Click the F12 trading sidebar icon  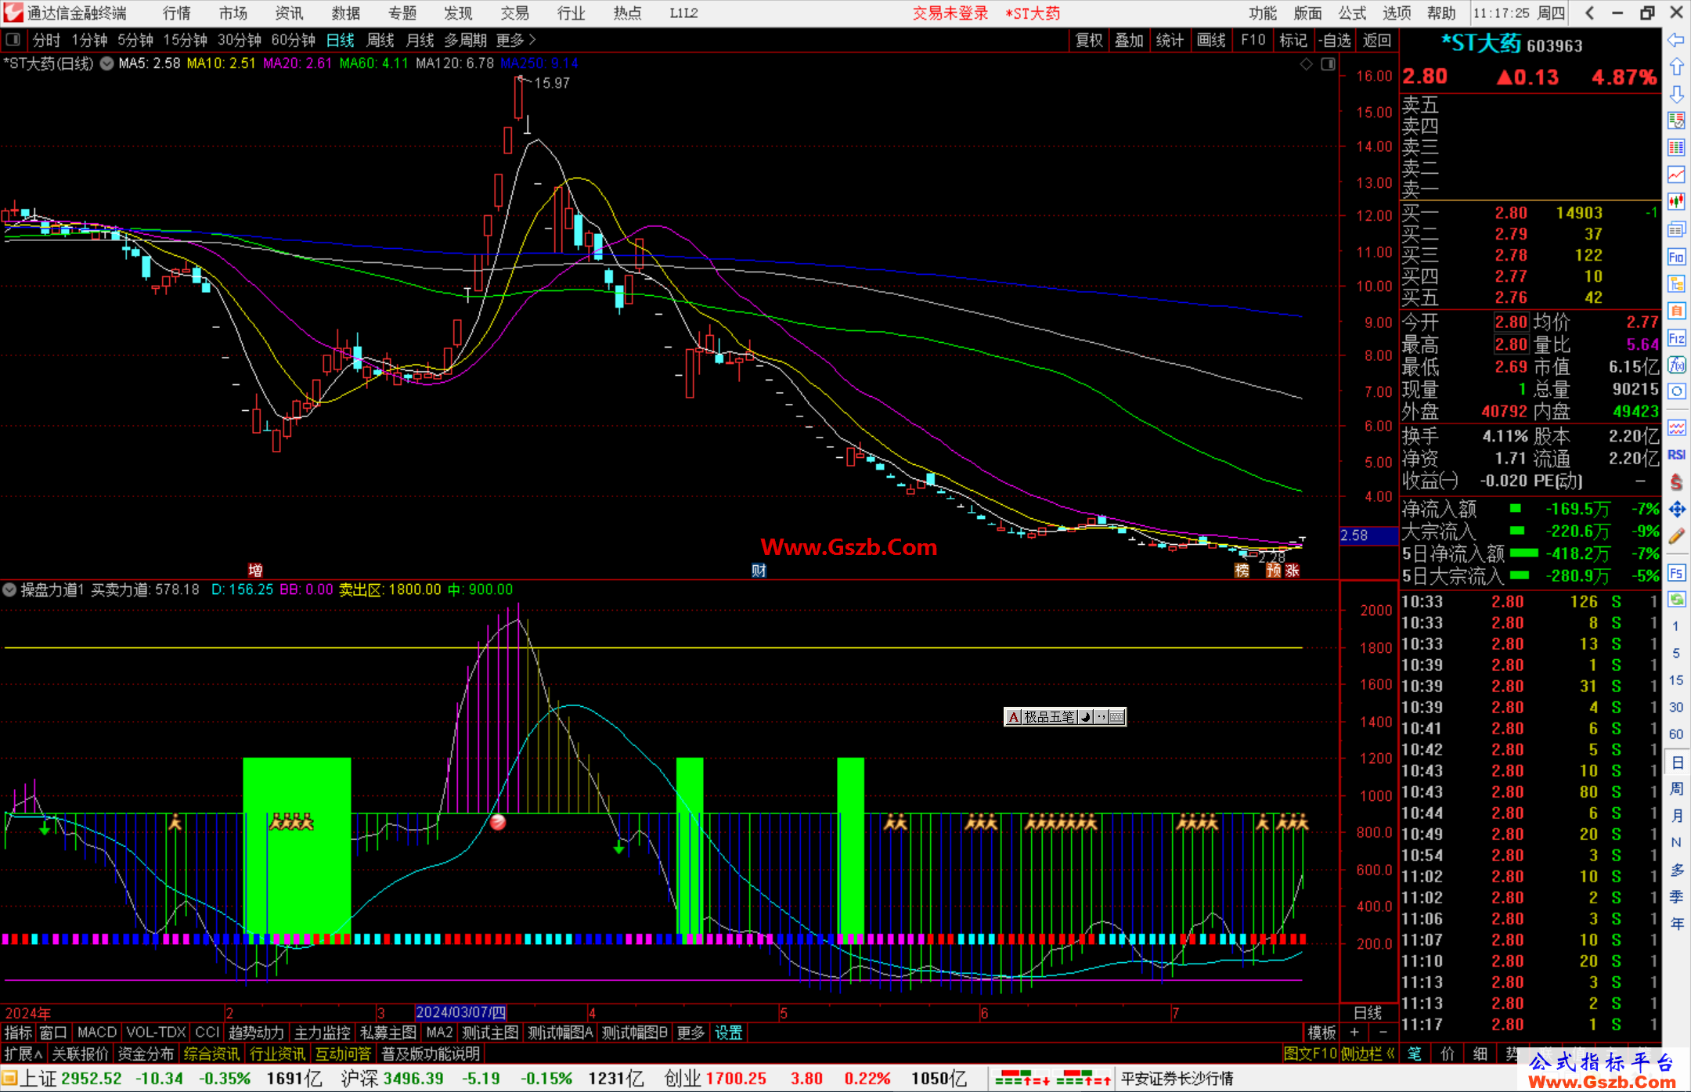coord(1676,338)
